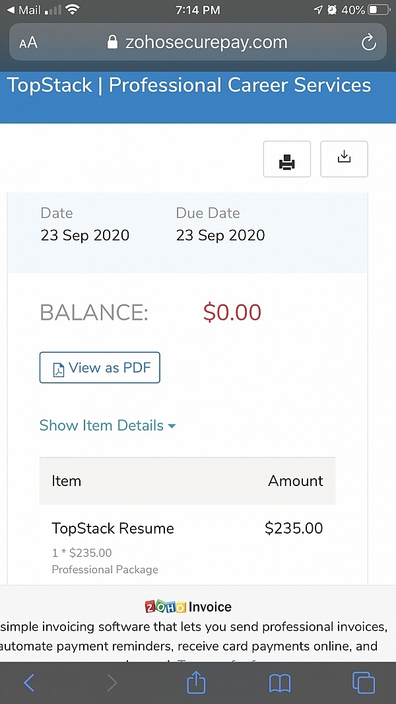This screenshot has height=704, width=396.
Task: Go back with the left chevron
Action: coord(28,683)
